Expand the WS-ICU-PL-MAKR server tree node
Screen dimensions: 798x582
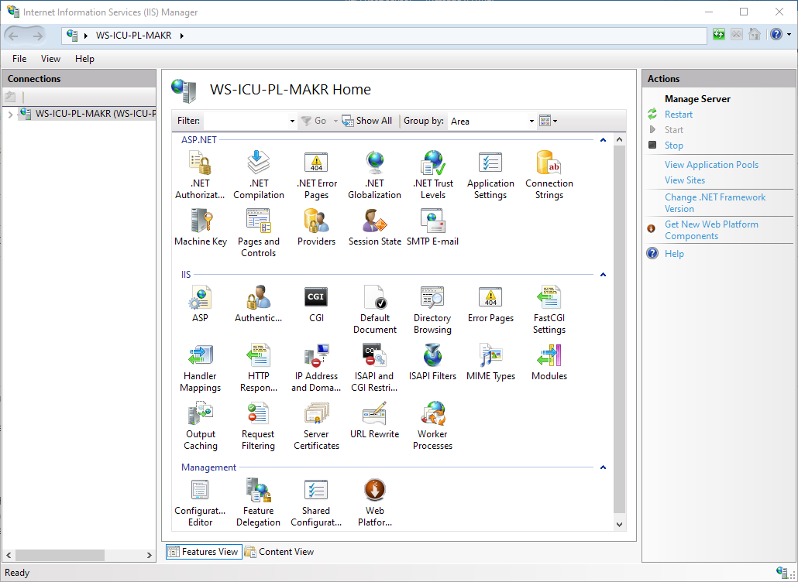tap(10, 115)
